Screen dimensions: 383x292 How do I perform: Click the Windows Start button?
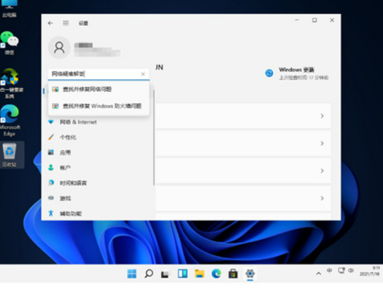pos(132,273)
